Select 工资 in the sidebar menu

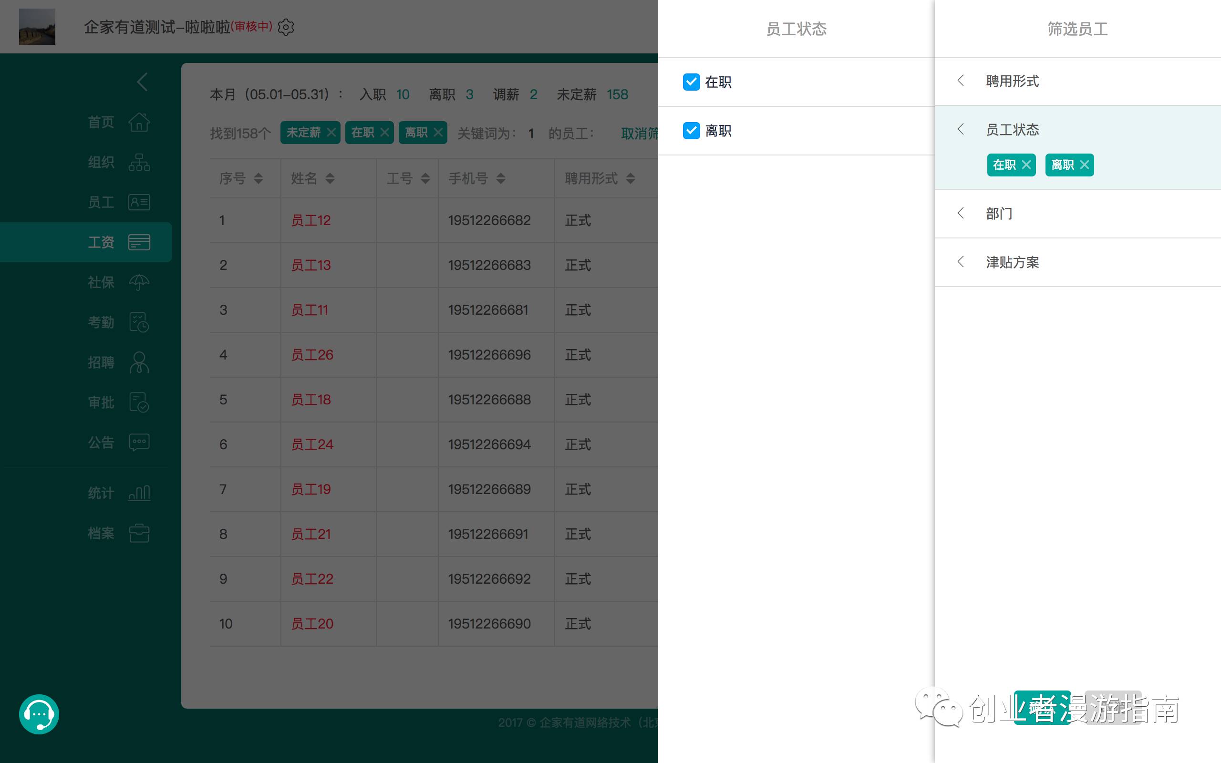101,242
